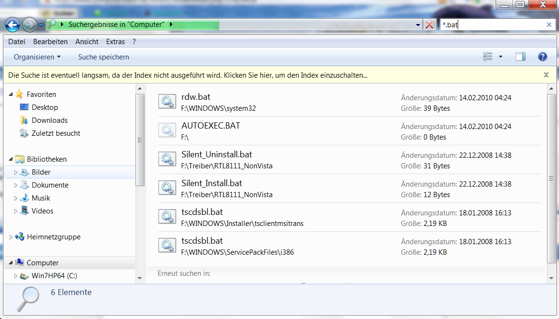Open help with the blue question mark
This screenshot has width=559, height=319.
pos(542,57)
